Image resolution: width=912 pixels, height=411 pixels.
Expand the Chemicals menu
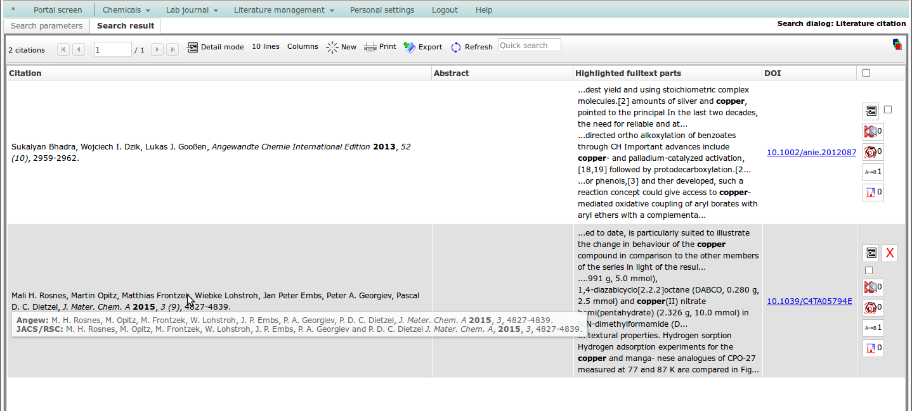126,10
